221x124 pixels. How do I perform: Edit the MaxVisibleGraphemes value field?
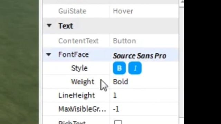(x=144, y=109)
